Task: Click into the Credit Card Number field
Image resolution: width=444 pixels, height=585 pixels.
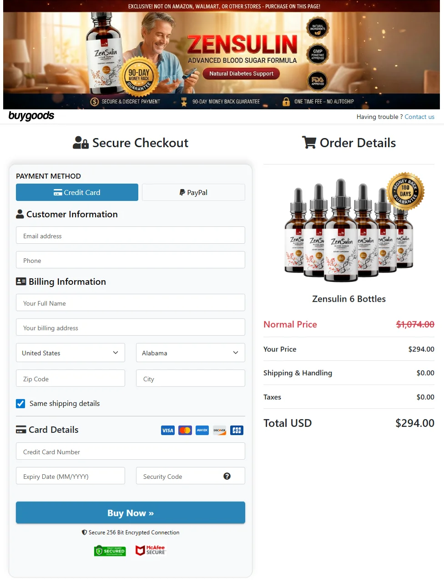Action: 131,451
